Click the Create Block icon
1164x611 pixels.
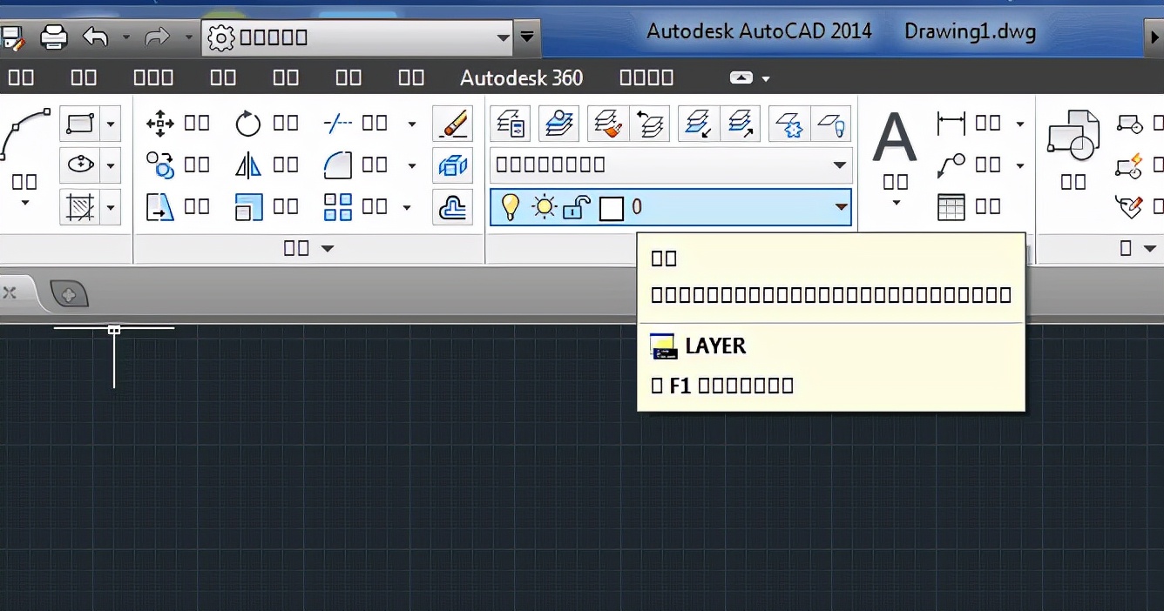[x=1130, y=124]
